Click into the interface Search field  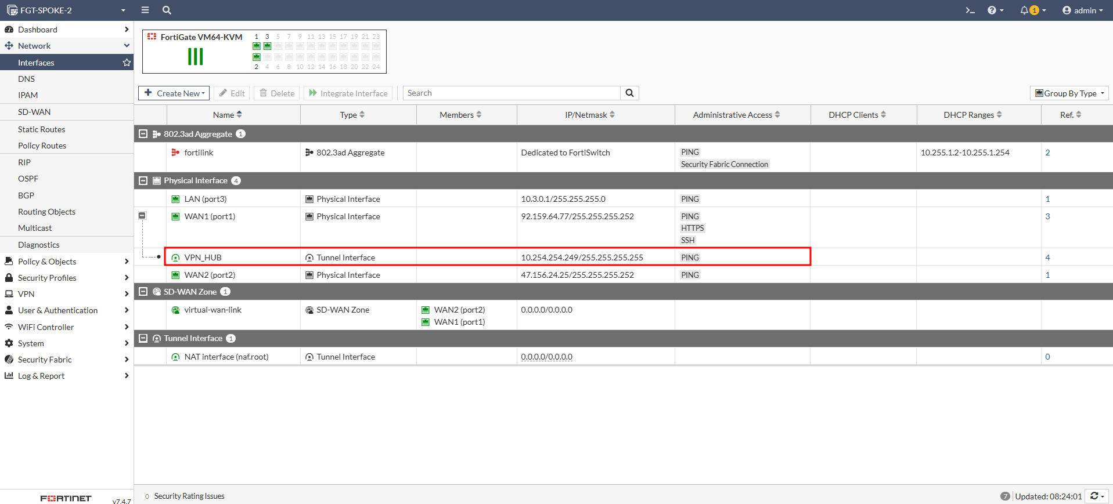click(x=512, y=93)
